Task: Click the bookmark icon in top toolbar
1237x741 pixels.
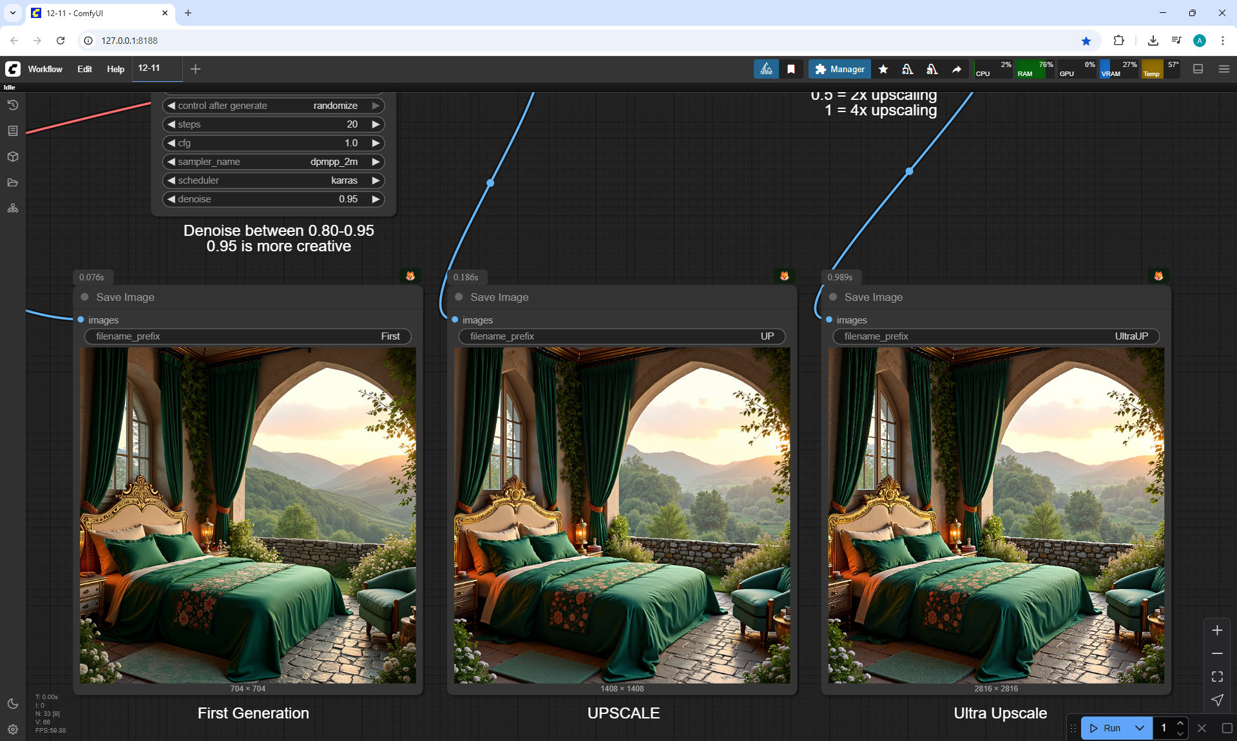Action: click(791, 69)
